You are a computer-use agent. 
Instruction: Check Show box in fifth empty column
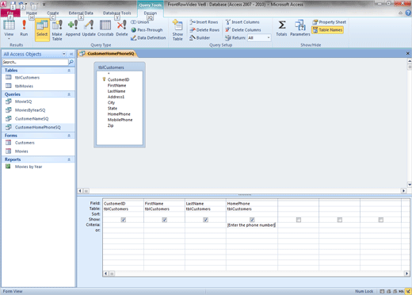point(299,220)
